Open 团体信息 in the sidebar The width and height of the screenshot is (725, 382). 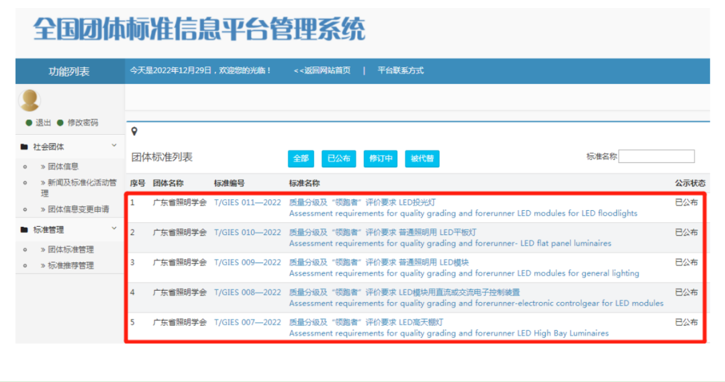63,166
